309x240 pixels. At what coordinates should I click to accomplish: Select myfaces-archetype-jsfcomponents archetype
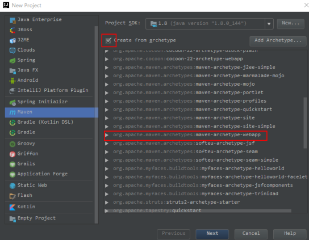(x=203, y=186)
